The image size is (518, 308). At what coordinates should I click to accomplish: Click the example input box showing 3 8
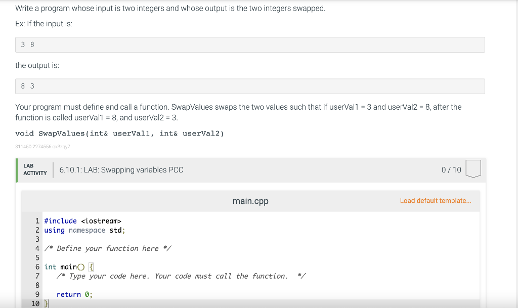coord(250,45)
